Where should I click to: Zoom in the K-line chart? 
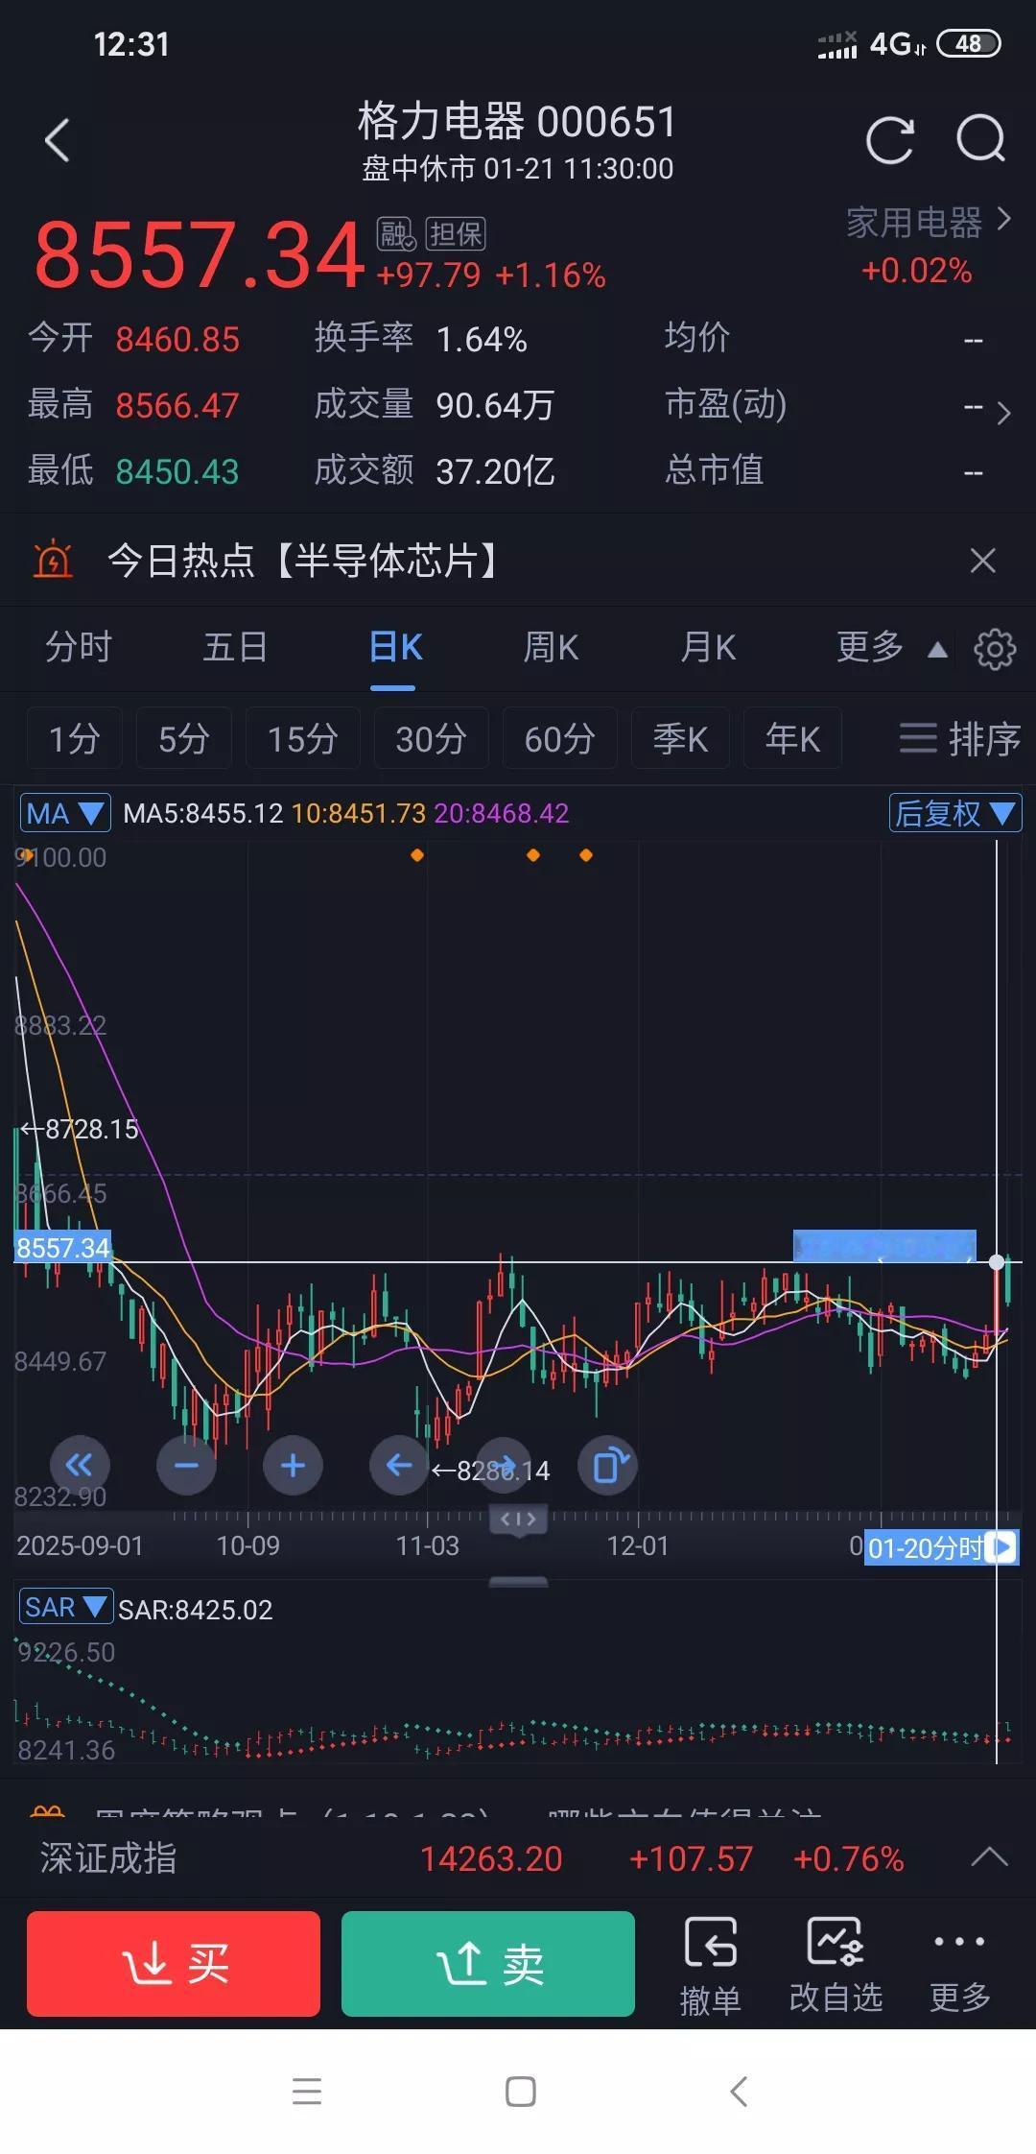pos(293,1466)
